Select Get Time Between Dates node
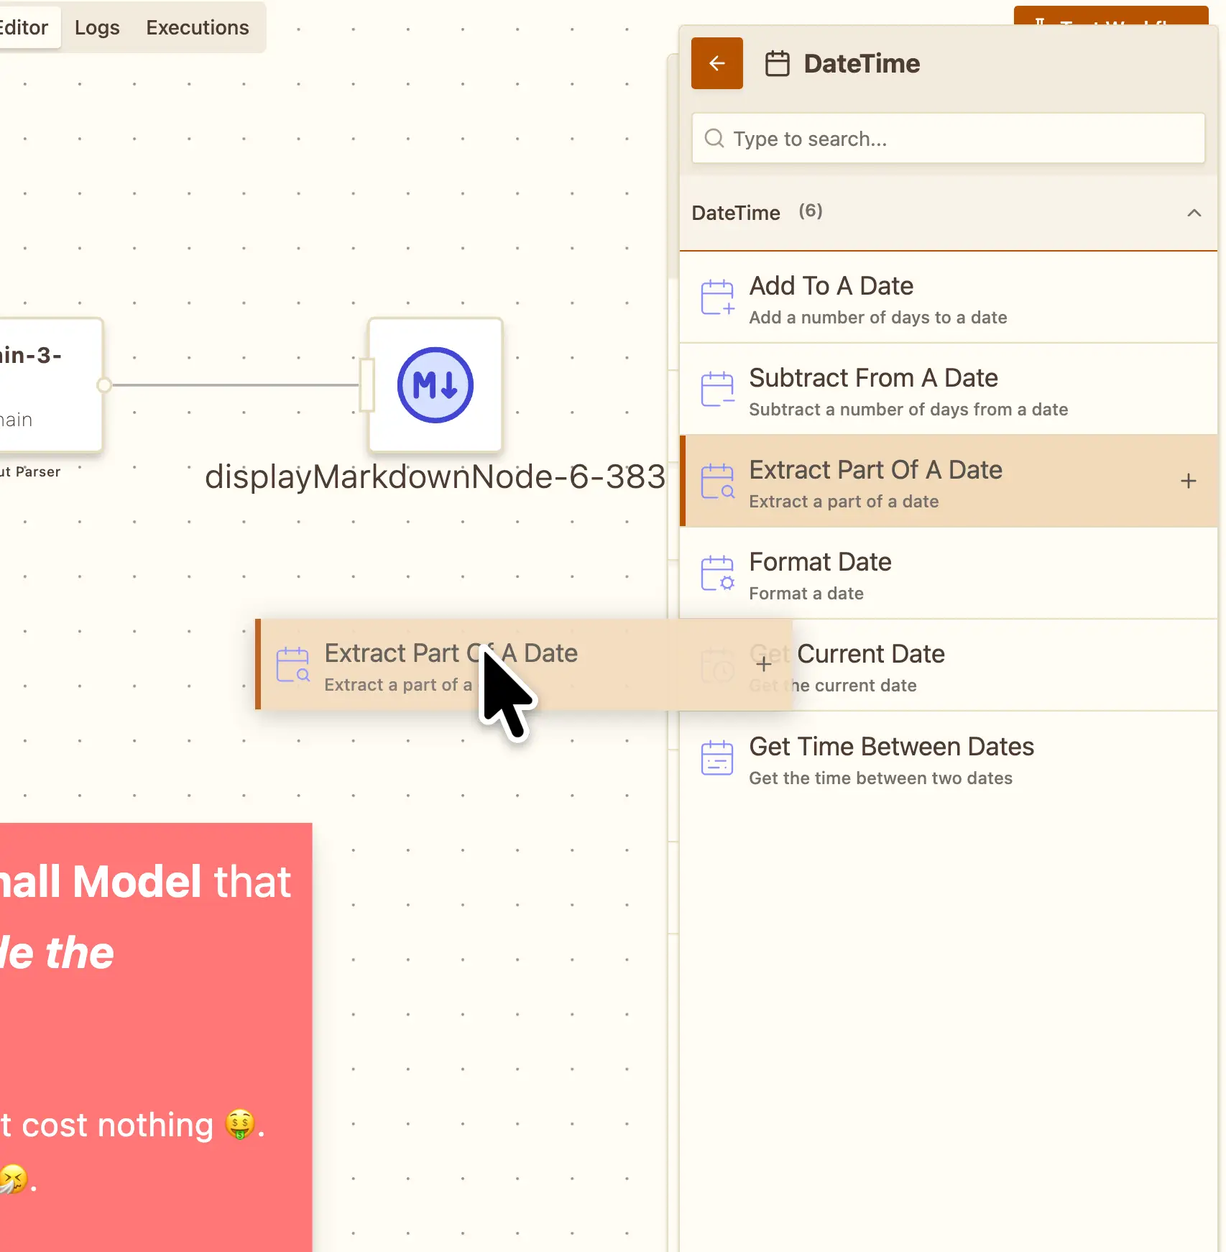The width and height of the screenshot is (1226, 1252). 948,758
